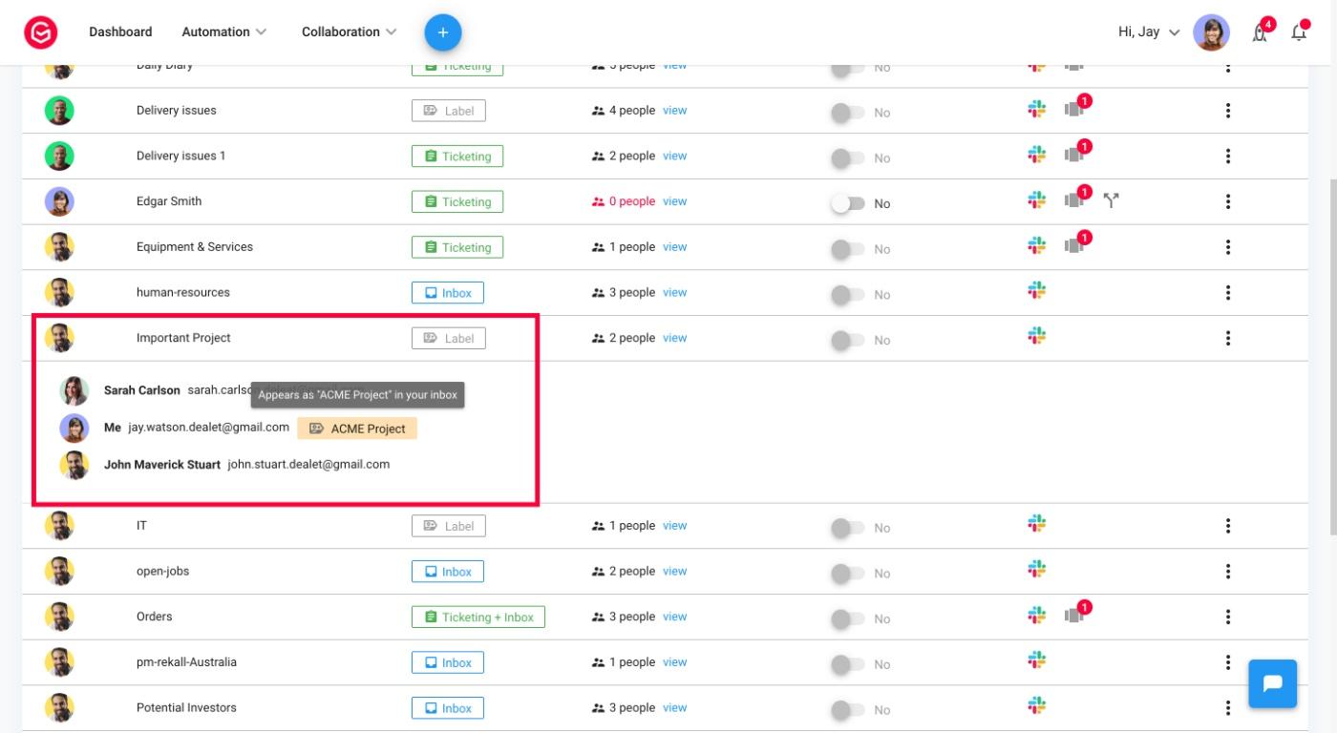Select John Maverick Stuart member entry

(162, 465)
